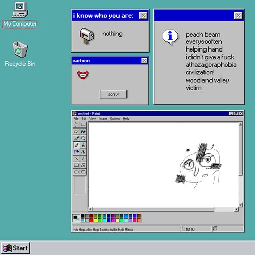Pick the Fill With Color bucket tool
Viewport: 255px width, 255px height.
click(83, 132)
